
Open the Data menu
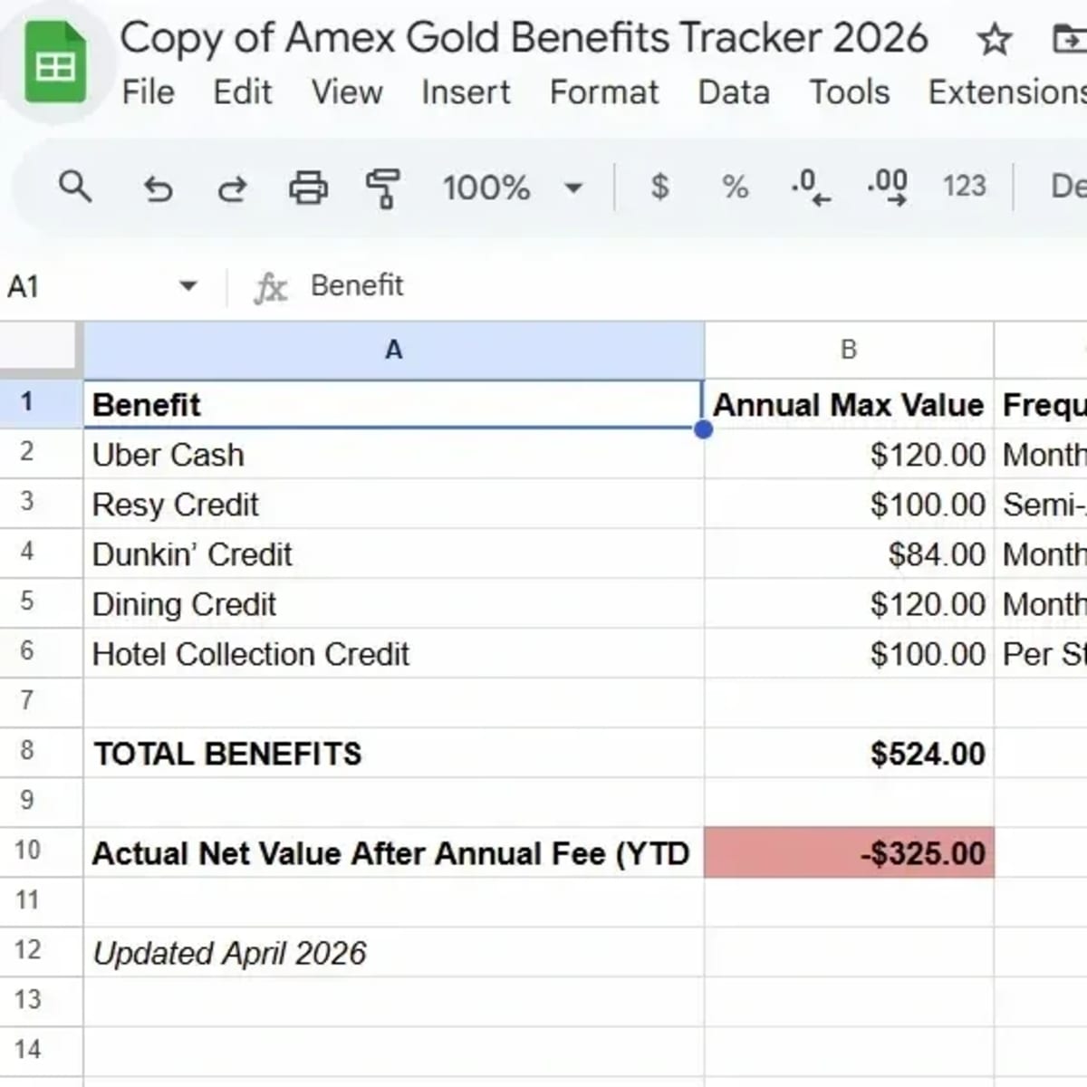pyautogui.click(x=734, y=92)
